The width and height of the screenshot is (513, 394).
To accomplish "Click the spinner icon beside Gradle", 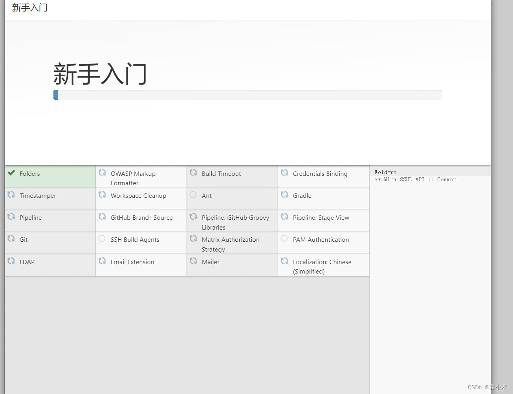I will click(284, 195).
